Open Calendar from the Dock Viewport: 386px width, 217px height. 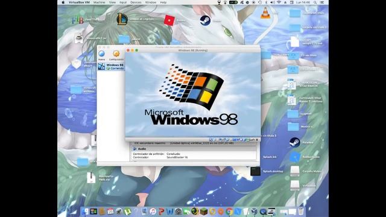tap(110, 212)
